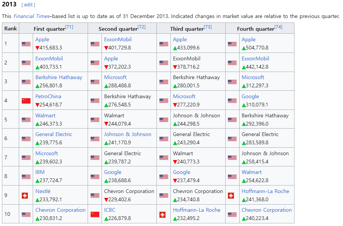Screen dimensions: 343x226
Task: Click the China flag beside PetroChina
Action: [26, 101]
